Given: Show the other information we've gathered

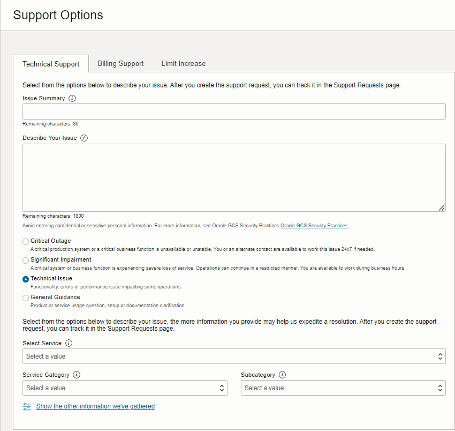Looking at the screenshot, I should point(95,406).
